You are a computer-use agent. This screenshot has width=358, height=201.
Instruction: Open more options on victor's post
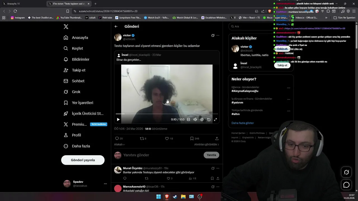click(218, 35)
